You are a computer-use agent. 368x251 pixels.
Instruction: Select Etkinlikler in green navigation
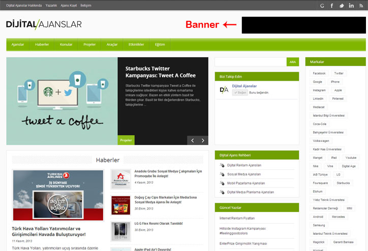click(136, 45)
